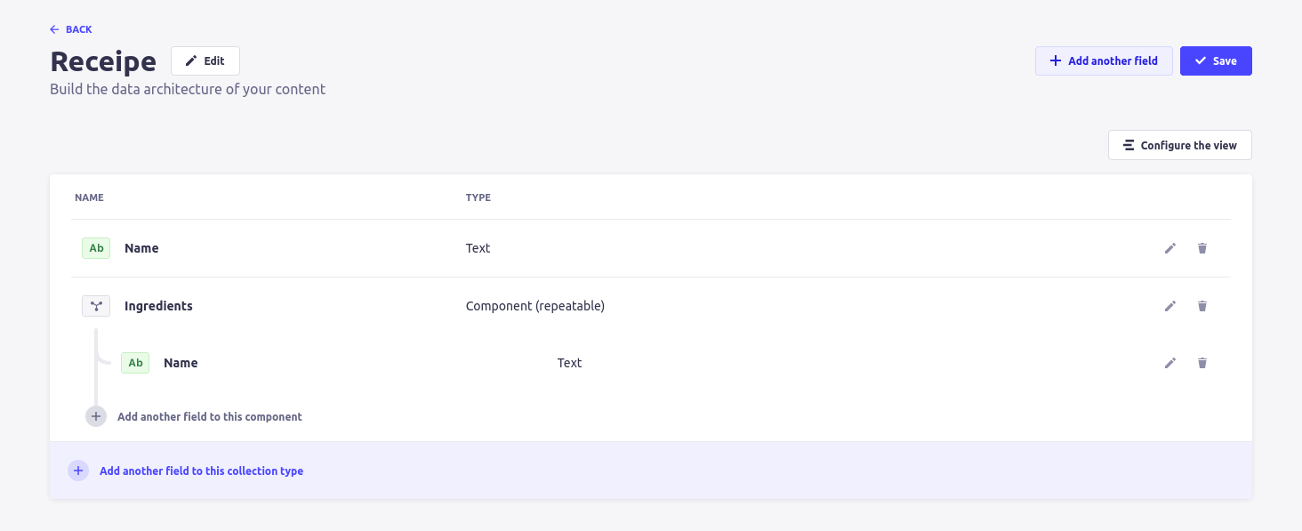Click the plus icon for component field

point(96,416)
